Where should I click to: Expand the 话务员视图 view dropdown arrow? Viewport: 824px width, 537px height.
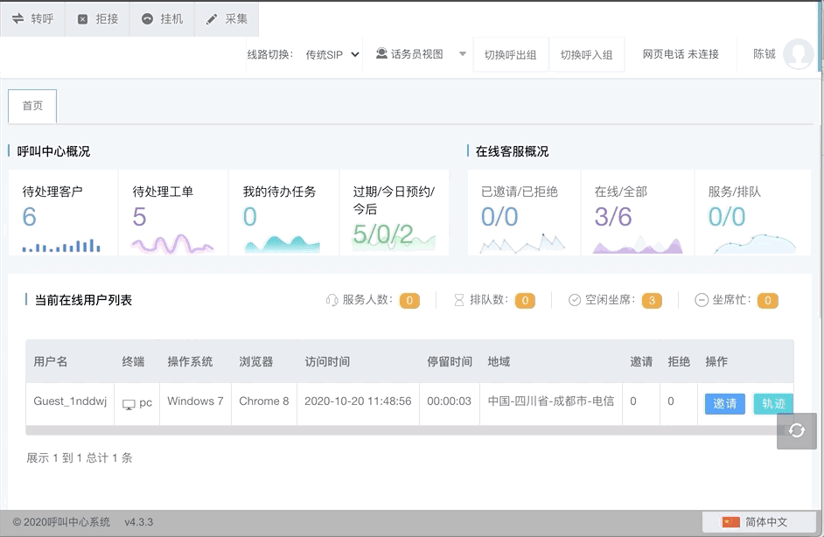[463, 53]
